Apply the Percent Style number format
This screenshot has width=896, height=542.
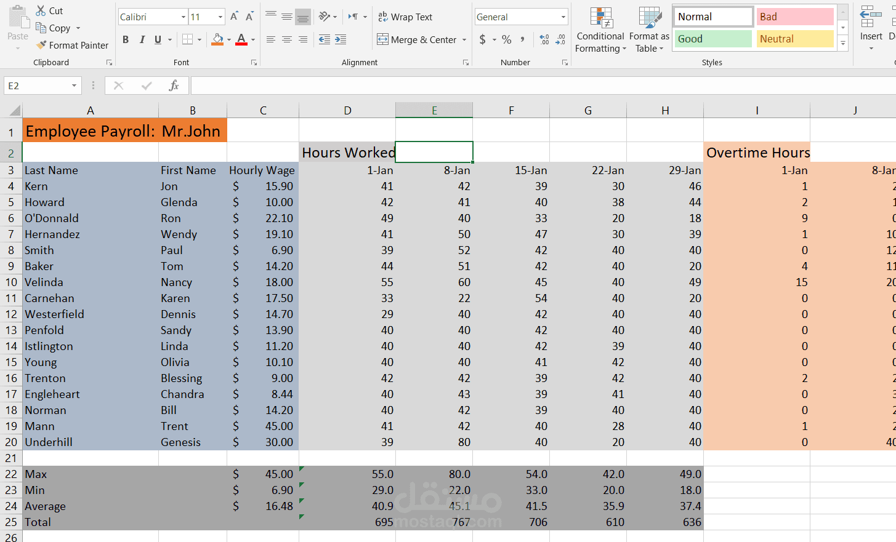point(506,39)
